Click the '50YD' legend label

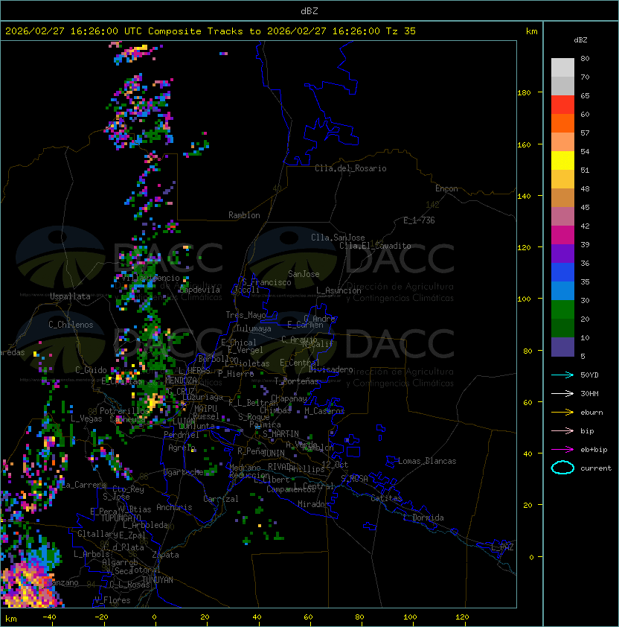(x=589, y=375)
